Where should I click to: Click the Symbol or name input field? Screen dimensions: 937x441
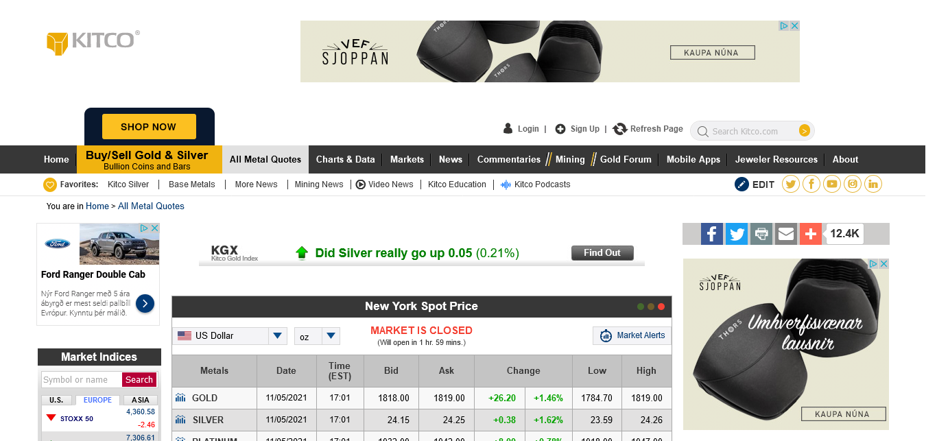click(81, 380)
